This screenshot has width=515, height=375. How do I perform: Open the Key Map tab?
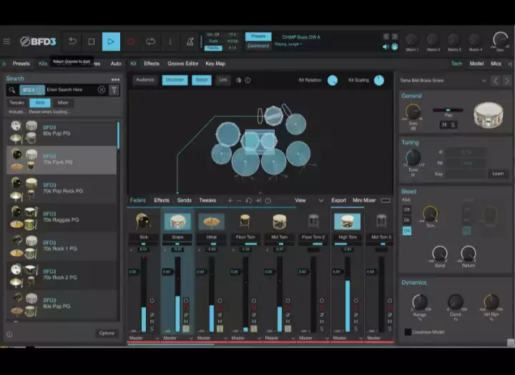(x=215, y=64)
